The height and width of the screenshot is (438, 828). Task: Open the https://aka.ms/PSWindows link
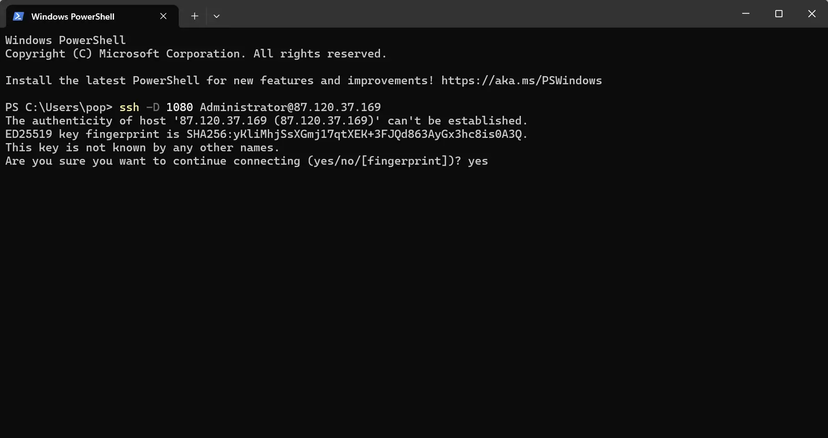[521, 80]
